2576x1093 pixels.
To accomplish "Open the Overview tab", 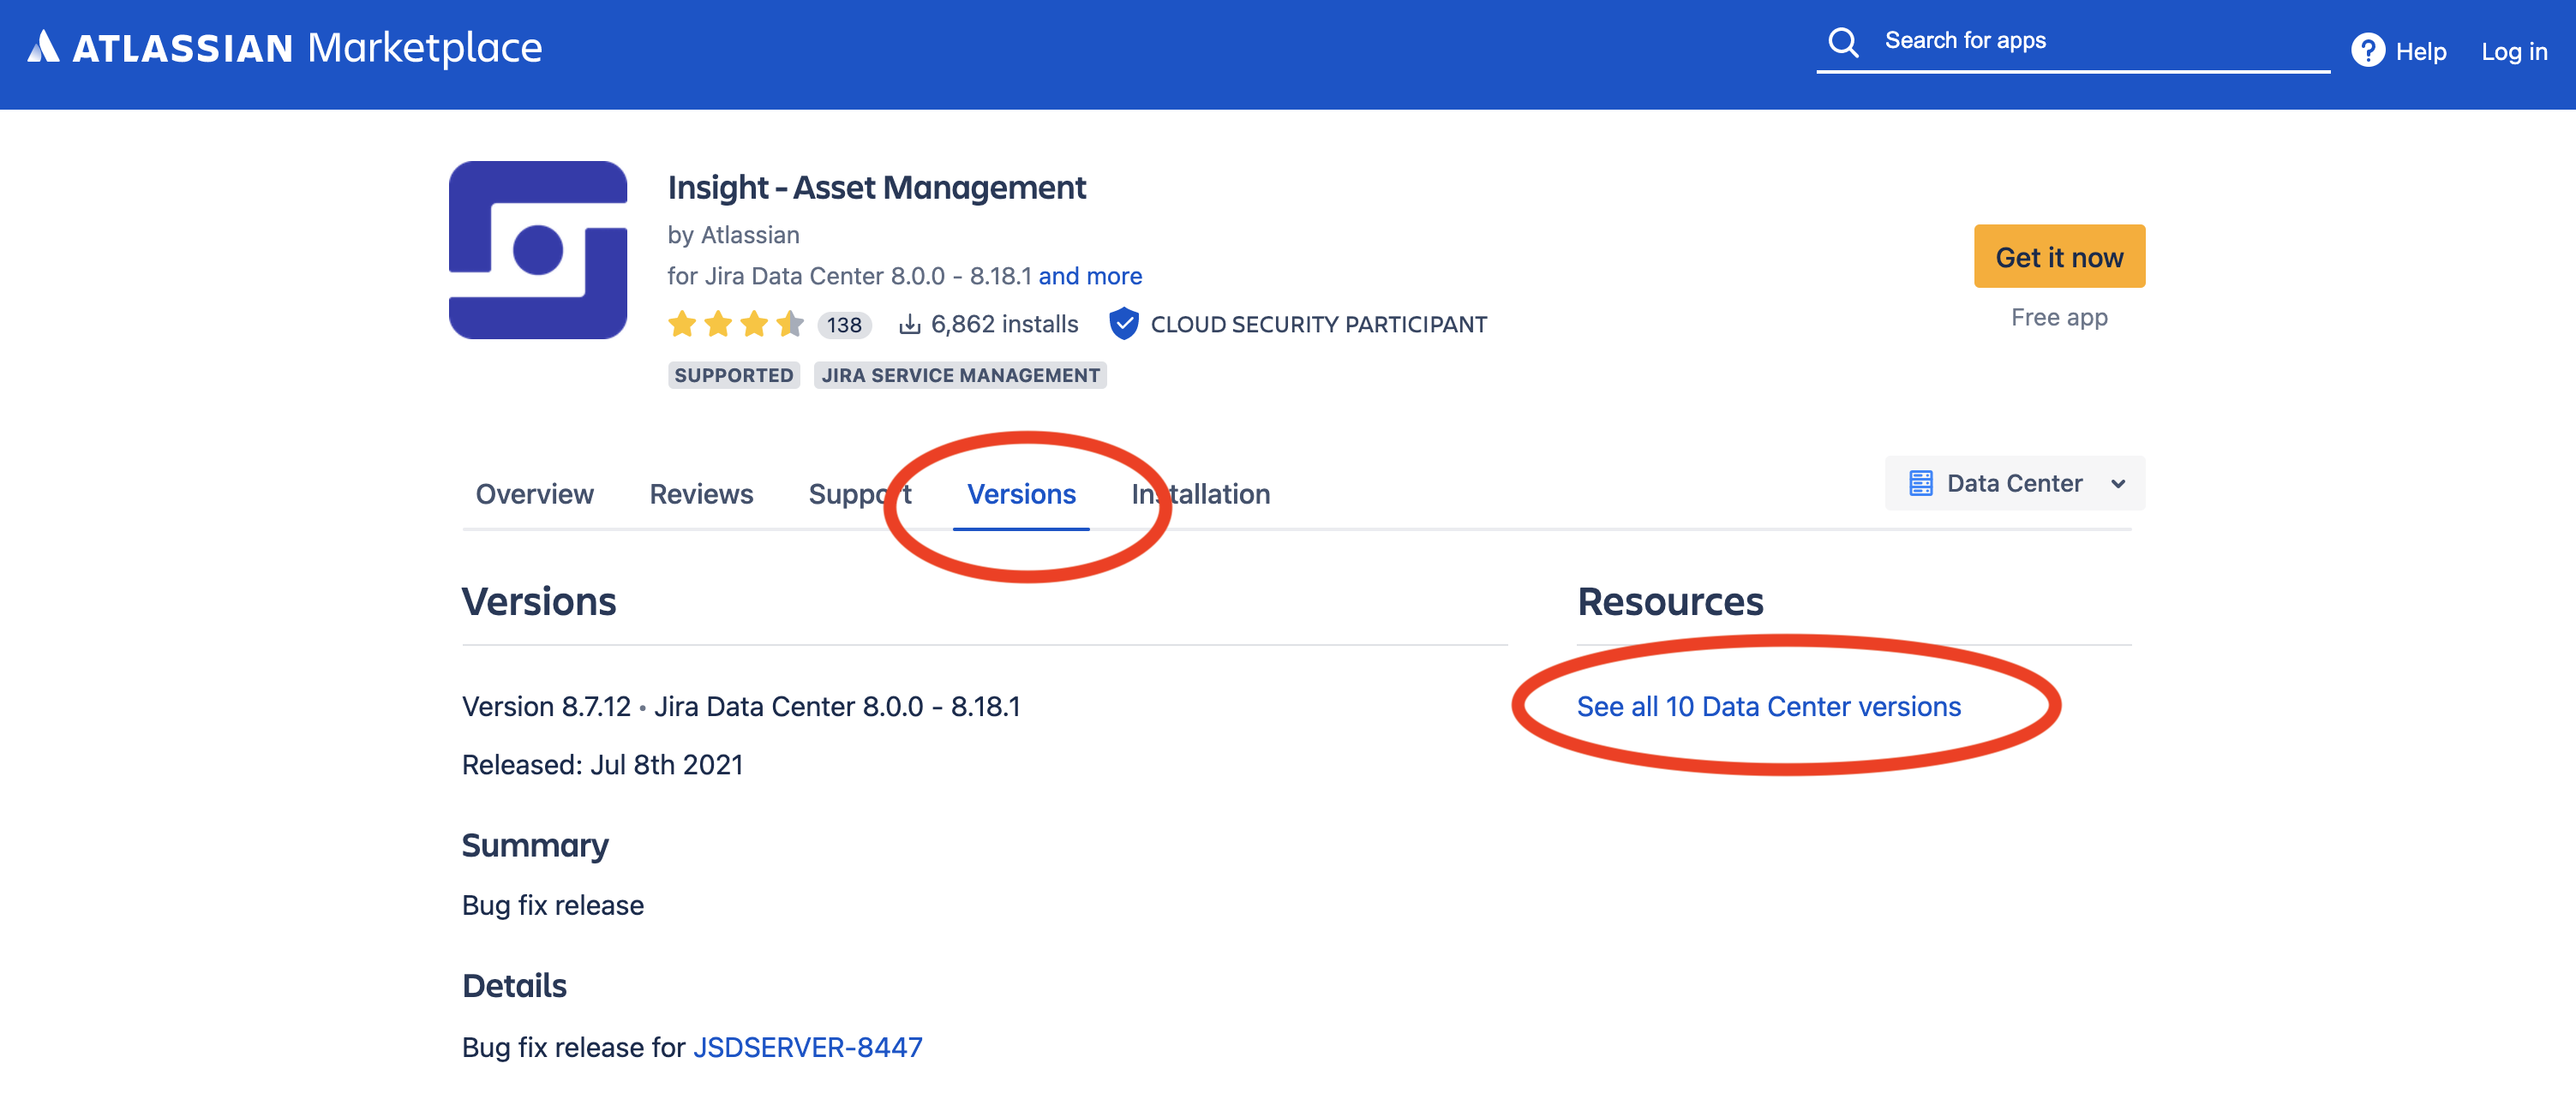I will [534, 494].
